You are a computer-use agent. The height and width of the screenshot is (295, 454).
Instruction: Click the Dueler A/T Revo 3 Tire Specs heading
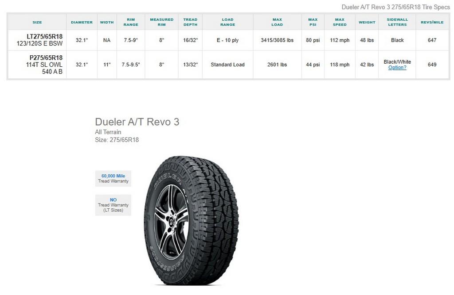(x=395, y=7)
